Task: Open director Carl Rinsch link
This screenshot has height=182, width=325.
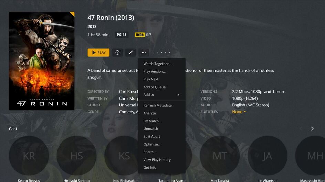Action: click(128, 92)
